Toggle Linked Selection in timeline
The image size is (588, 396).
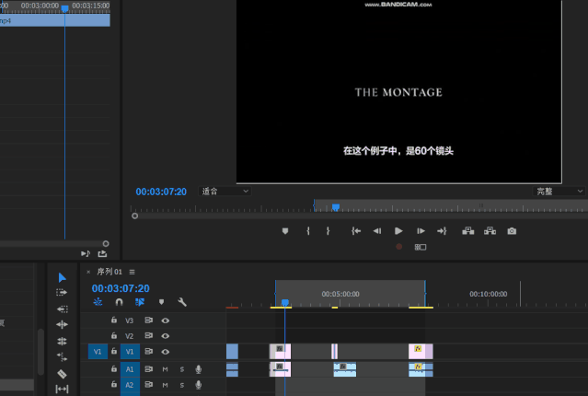point(140,302)
